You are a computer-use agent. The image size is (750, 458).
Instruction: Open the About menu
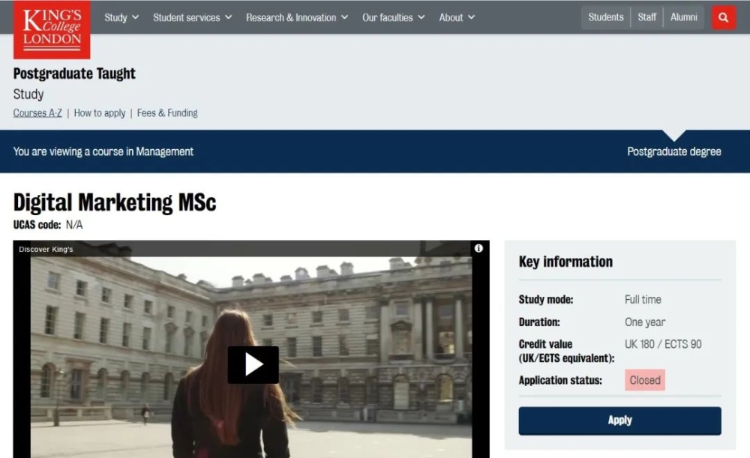pos(457,18)
